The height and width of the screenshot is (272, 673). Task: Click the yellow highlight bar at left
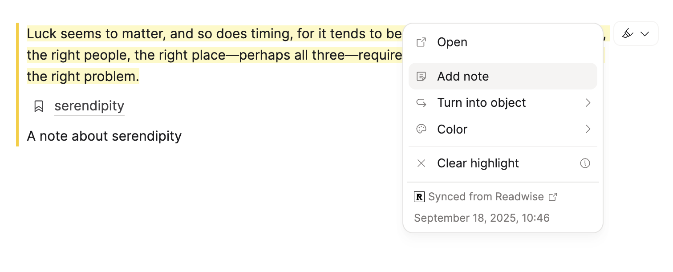(x=17, y=85)
